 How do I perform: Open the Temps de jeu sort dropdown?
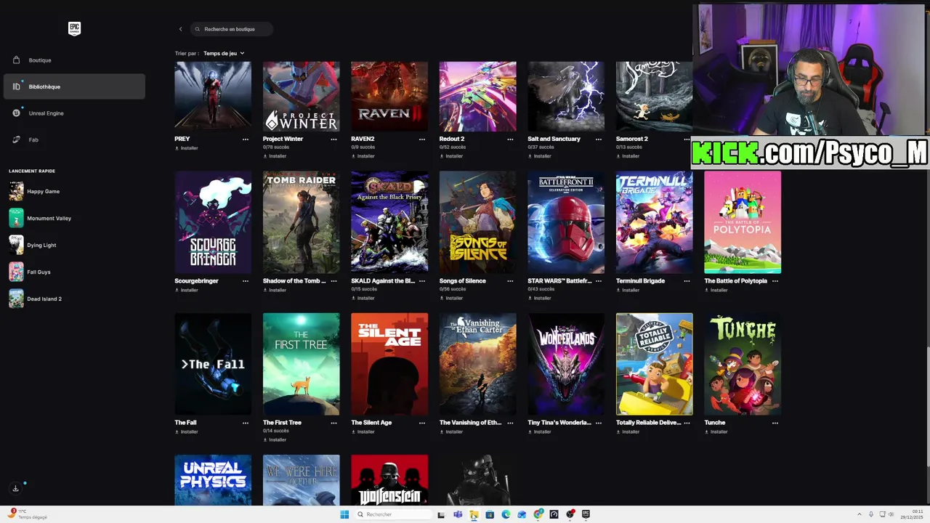pyautogui.click(x=224, y=53)
